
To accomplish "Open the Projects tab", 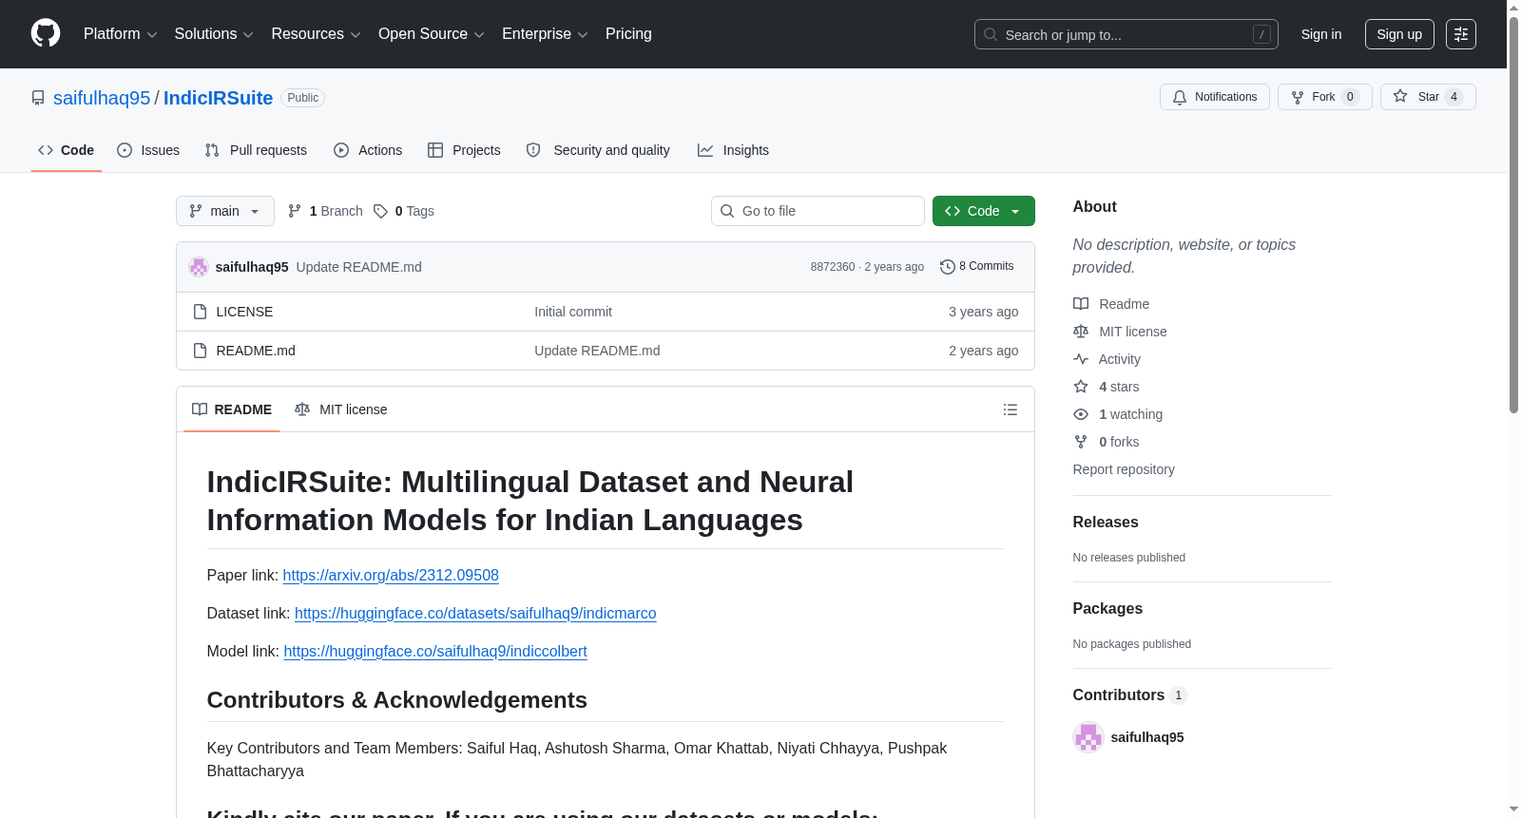I will (x=464, y=150).
